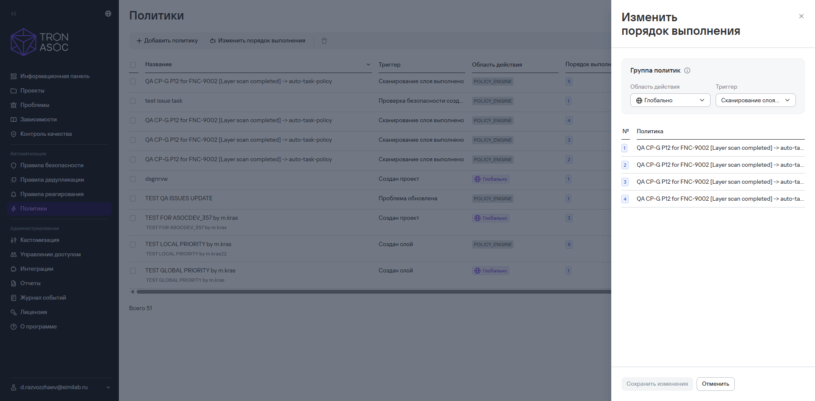Toggle the select-all checkbox in table header
Viewport: 815px width, 401px height.
[x=133, y=65]
